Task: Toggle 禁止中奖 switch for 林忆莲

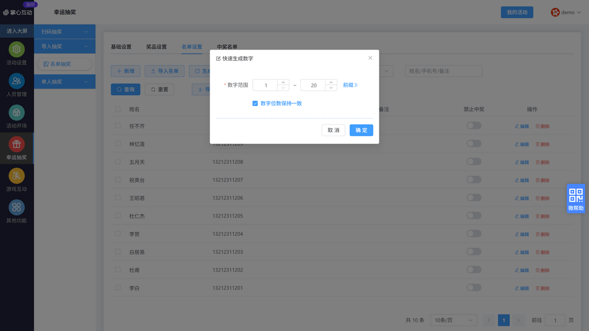Action: coord(474,144)
